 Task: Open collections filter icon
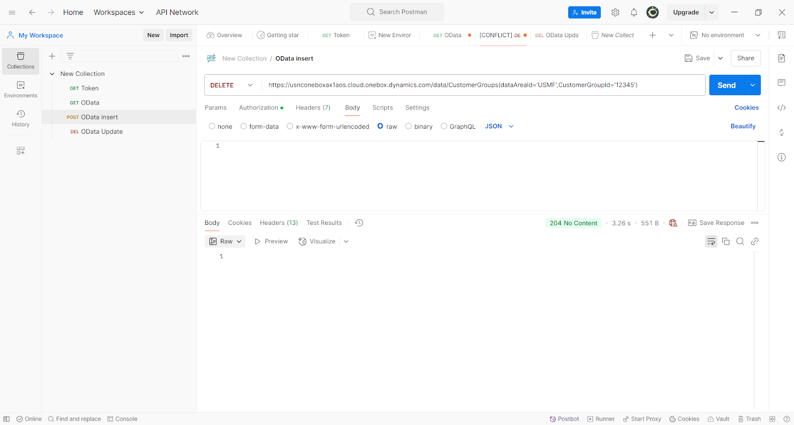coord(70,56)
